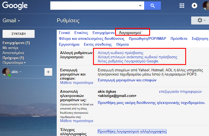Open the Συζήτηση tab
This screenshot has width=209, height=136.
(x=200, y=38)
